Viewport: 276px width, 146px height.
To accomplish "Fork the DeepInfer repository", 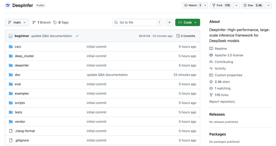I will tap(222, 5).
